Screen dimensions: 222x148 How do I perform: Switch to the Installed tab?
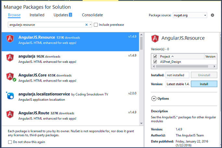(37, 15)
